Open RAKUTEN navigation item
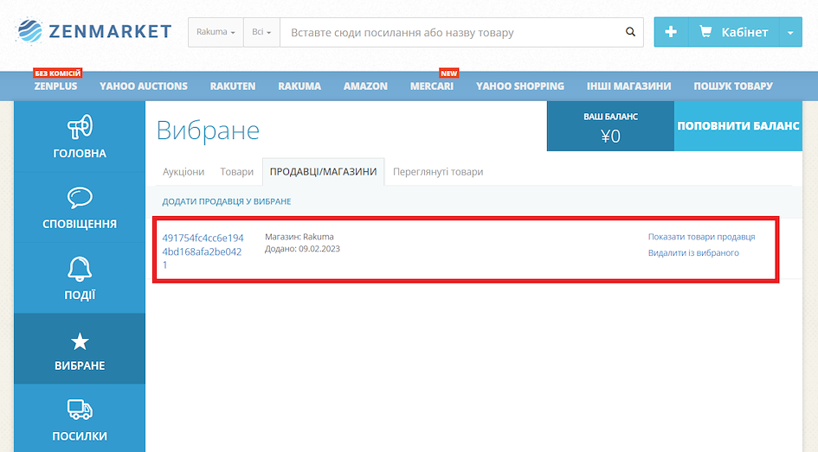 pos(233,86)
